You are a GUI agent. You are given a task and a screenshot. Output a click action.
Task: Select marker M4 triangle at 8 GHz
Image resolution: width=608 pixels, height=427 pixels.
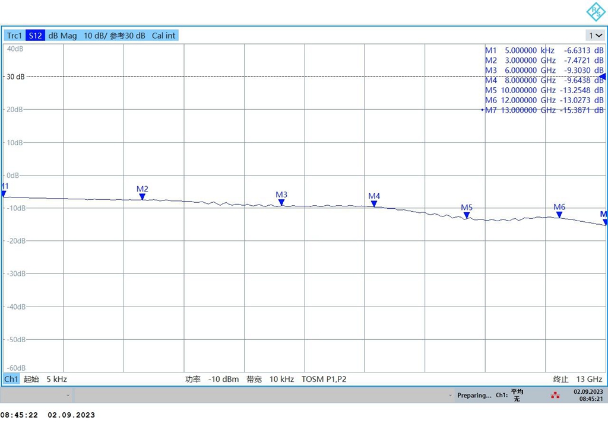pyautogui.click(x=374, y=203)
